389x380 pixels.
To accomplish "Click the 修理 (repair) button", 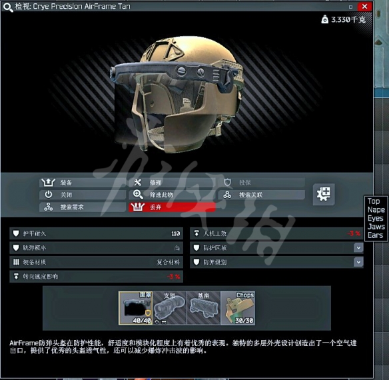I will [x=172, y=183].
